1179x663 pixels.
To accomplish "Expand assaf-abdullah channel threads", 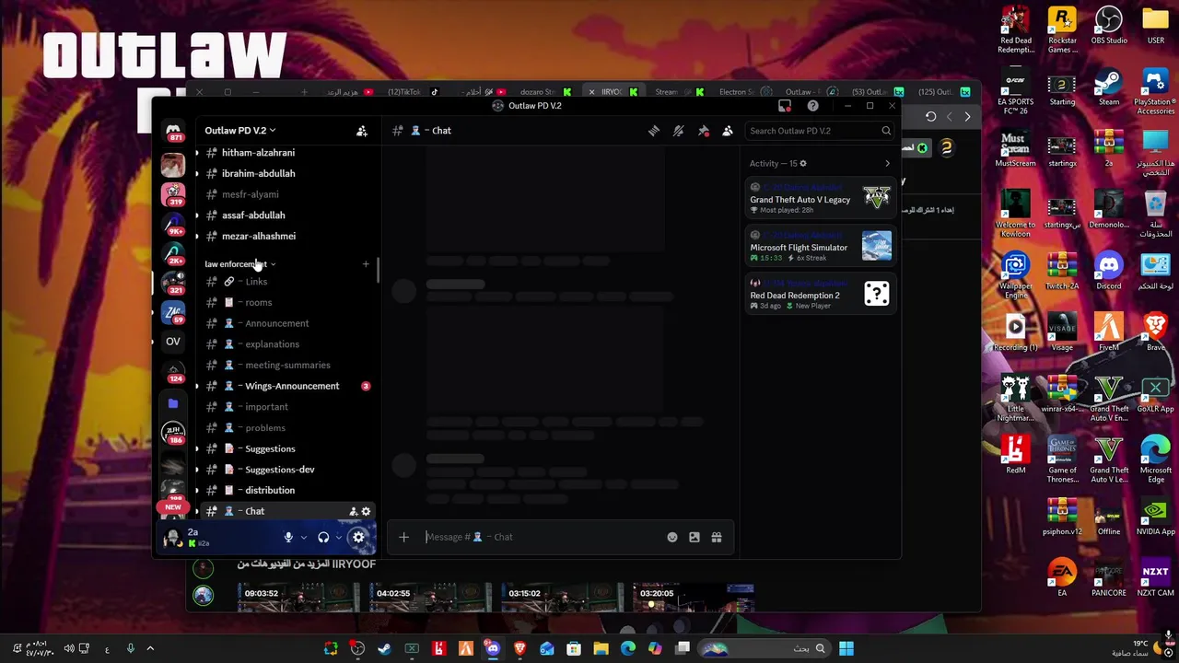I will (196, 215).
